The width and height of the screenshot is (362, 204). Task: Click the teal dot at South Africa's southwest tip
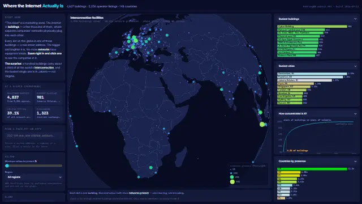(139, 177)
